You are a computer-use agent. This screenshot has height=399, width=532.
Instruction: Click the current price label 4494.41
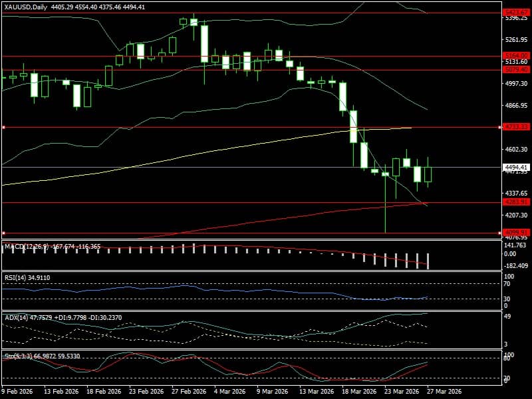point(516,168)
